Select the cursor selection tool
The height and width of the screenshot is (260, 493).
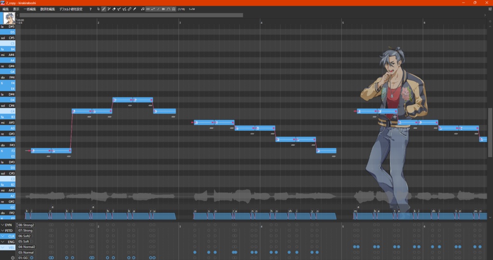98,9
